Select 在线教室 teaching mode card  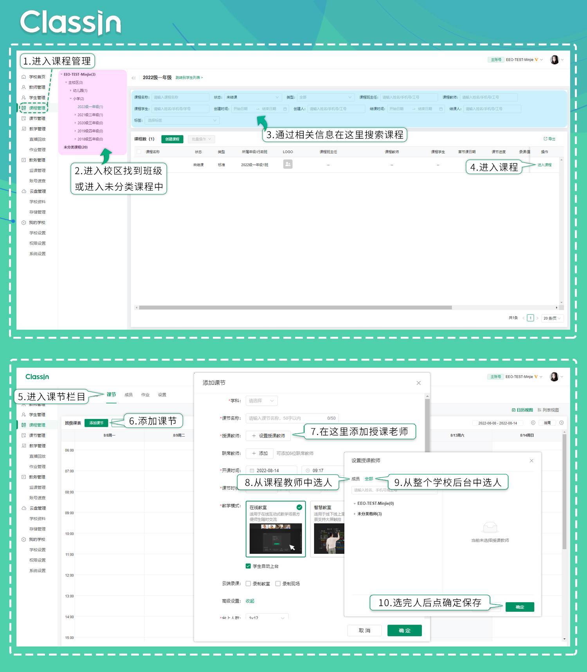tap(275, 529)
